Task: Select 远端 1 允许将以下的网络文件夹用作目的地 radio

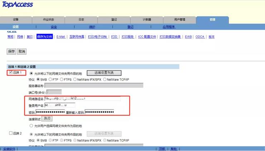Action: (x=31, y=73)
